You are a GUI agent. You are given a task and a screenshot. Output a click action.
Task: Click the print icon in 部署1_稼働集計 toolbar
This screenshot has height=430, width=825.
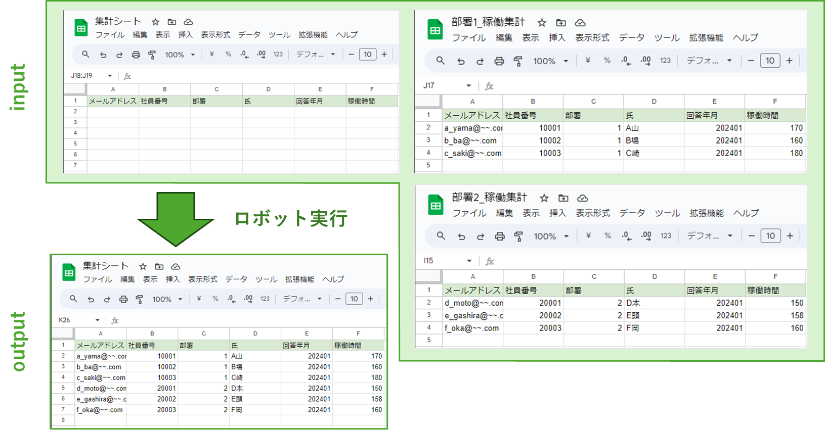click(499, 61)
